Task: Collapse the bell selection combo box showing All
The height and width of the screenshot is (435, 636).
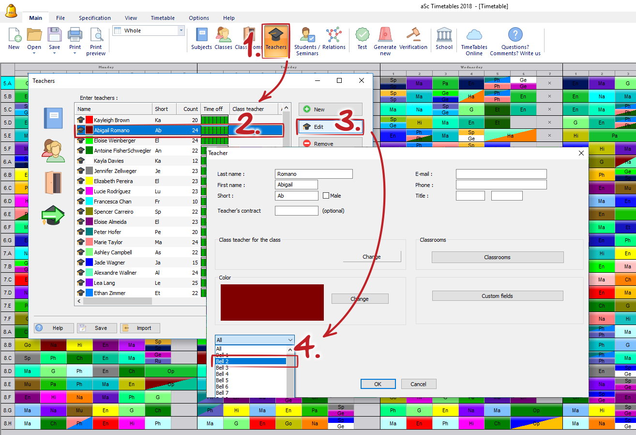Action: [255, 340]
